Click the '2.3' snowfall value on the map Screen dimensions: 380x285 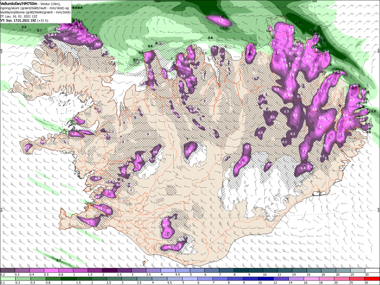[250, 52]
